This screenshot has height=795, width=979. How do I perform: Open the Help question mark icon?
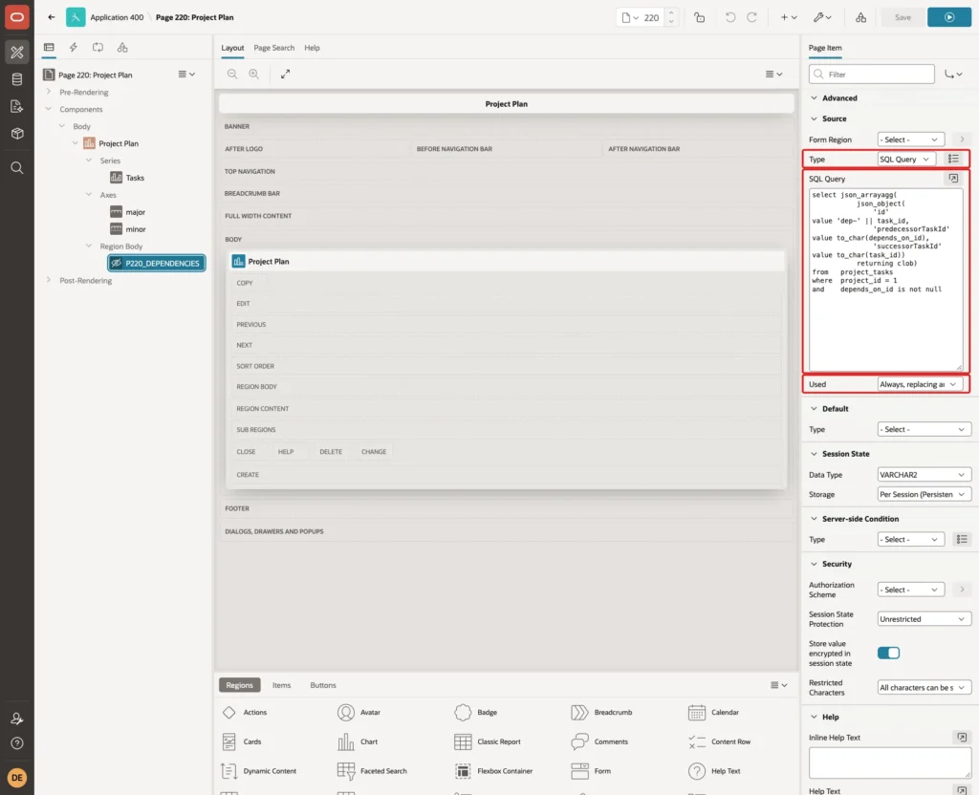tap(17, 743)
